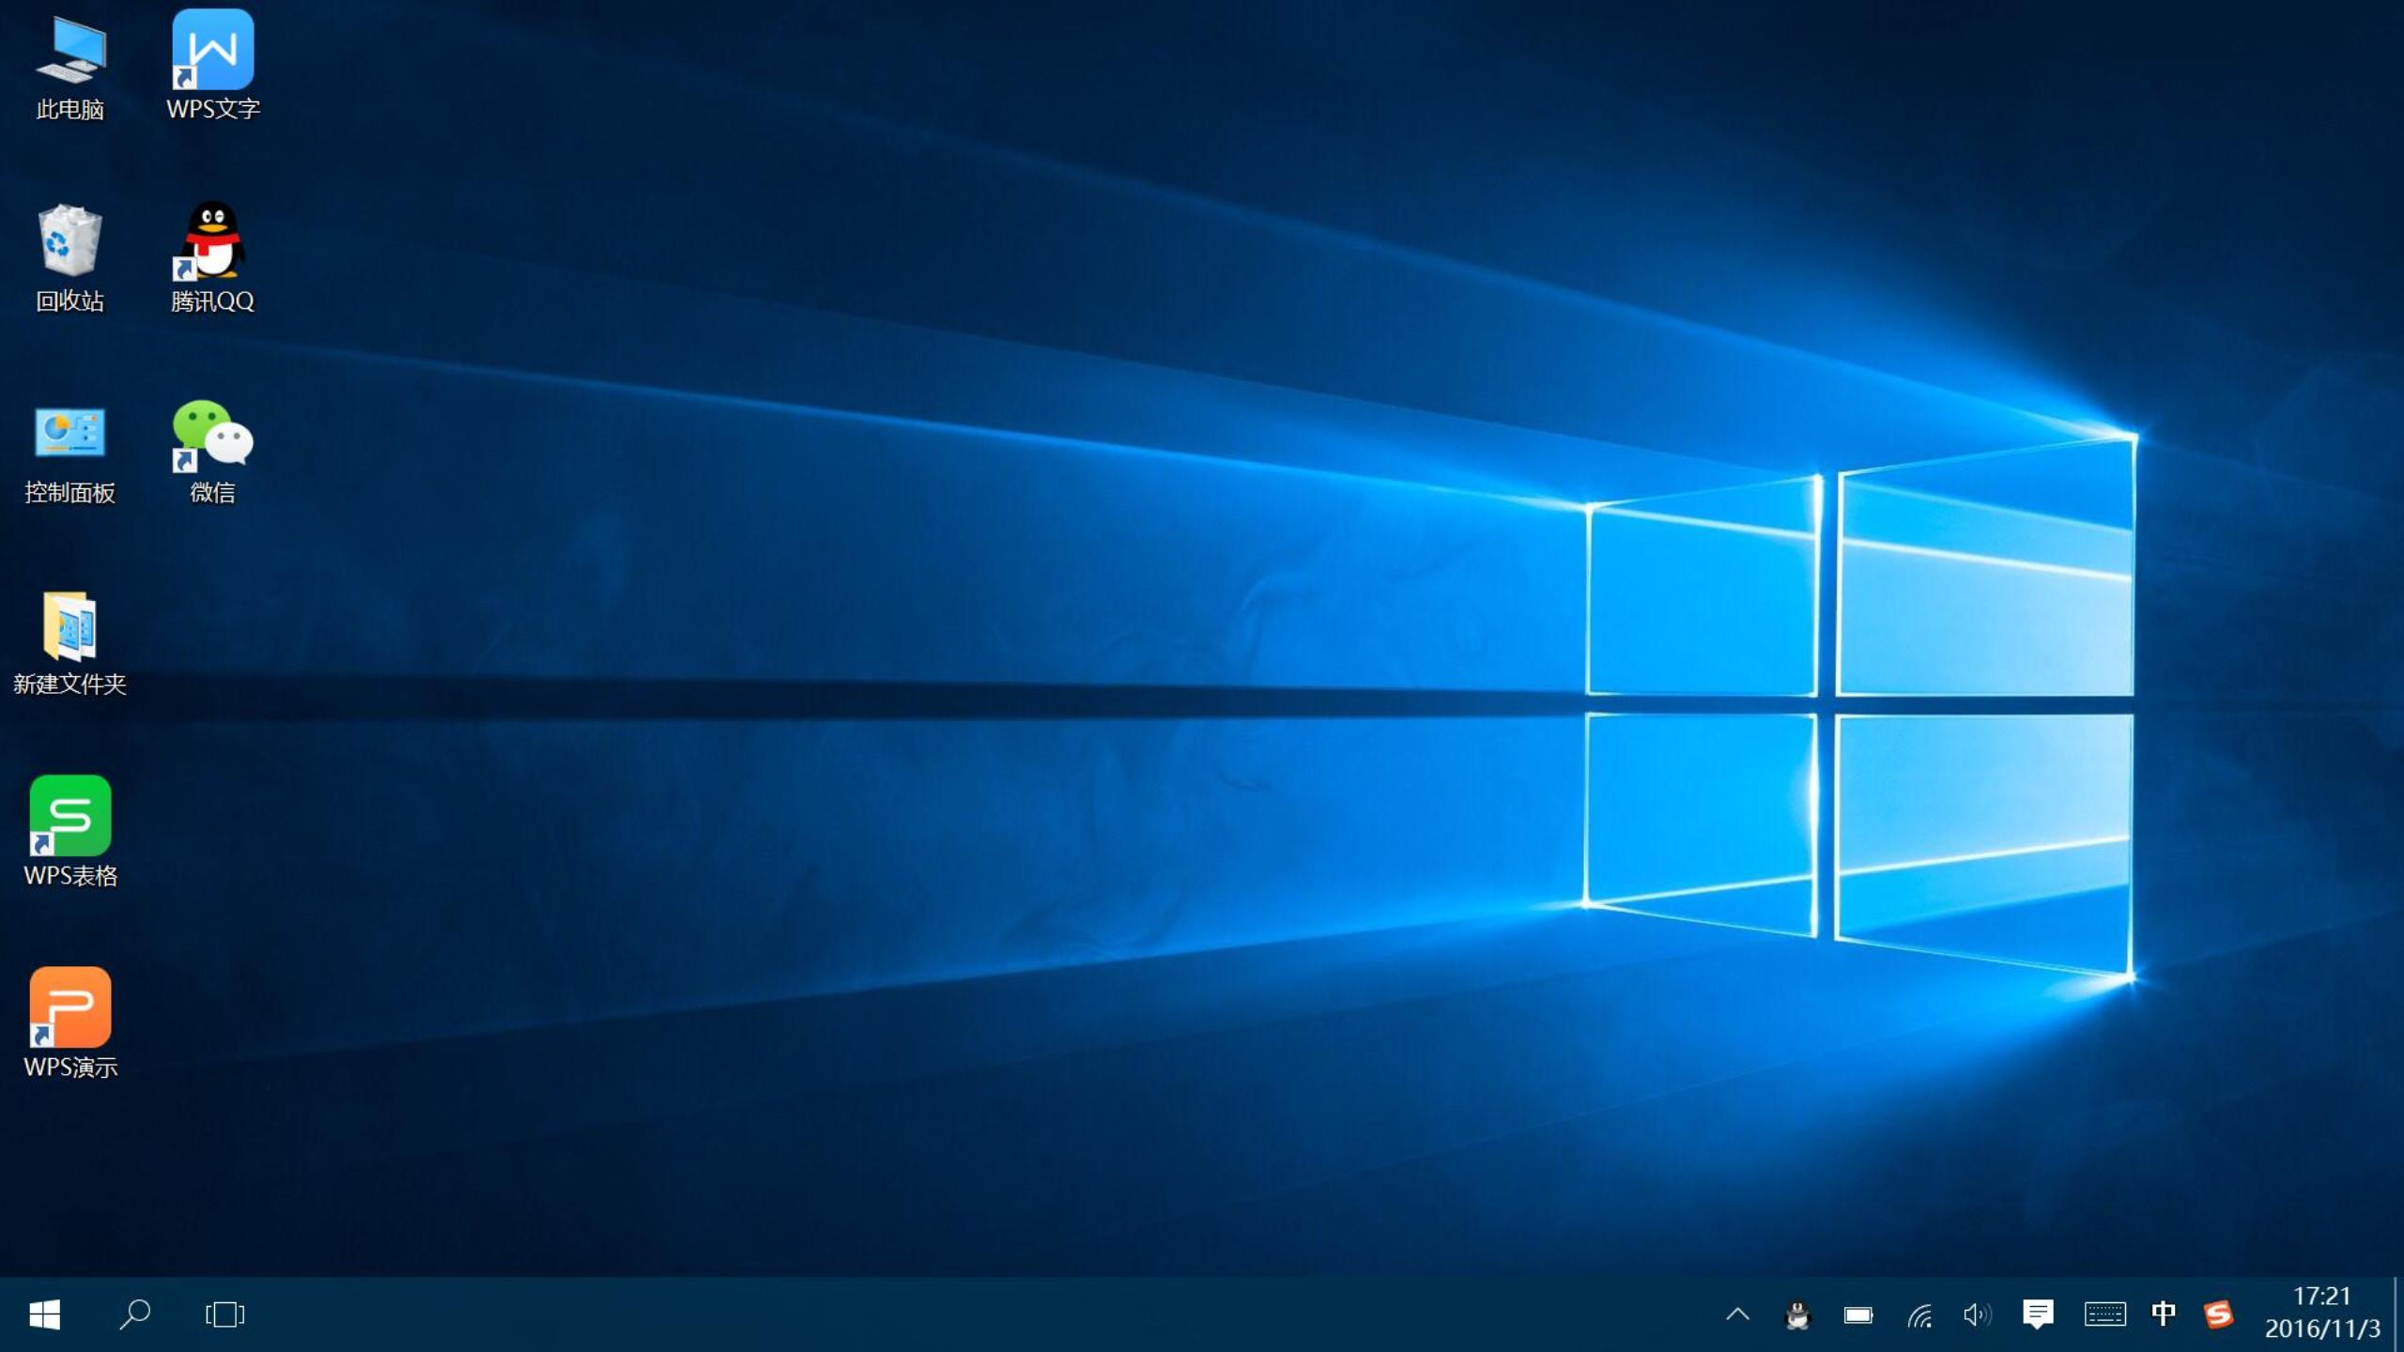Expand hidden system tray icons chevron
Screen dimensions: 2404x1352
pyautogui.click(x=1737, y=1314)
